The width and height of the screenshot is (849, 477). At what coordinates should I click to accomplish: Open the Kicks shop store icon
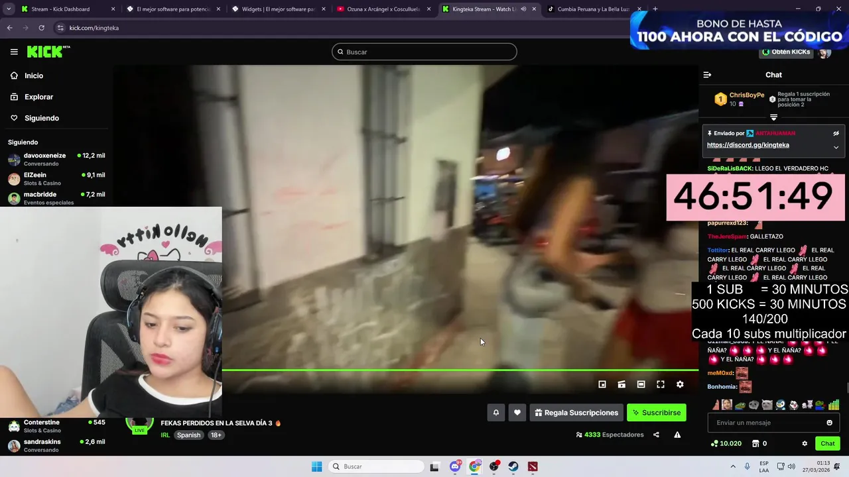pyautogui.click(x=755, y=444)
